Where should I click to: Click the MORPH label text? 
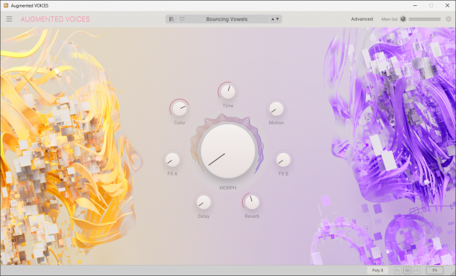[x=228, y=187]
